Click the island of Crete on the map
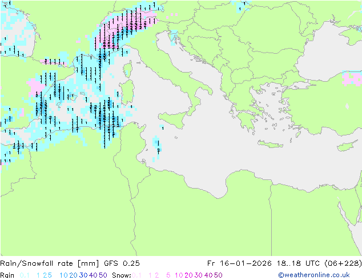362x280 pixels. click(270, 144)
